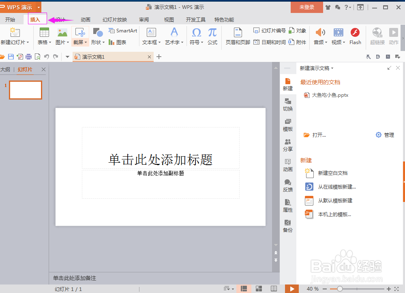The width and height of the screenshot is (405, 293).
Task: Insert 幻灯片编号 slide number
Action: pos(270,31)
